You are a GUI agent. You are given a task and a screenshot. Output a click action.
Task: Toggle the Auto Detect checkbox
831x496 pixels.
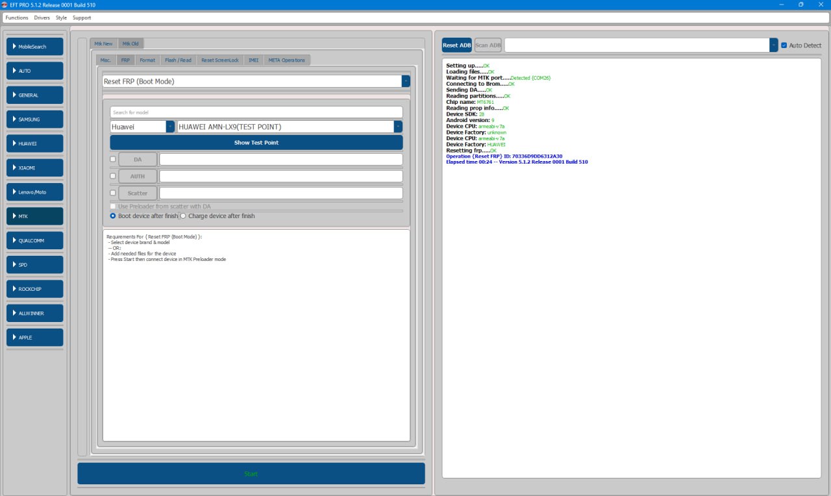tap(784, 45)
